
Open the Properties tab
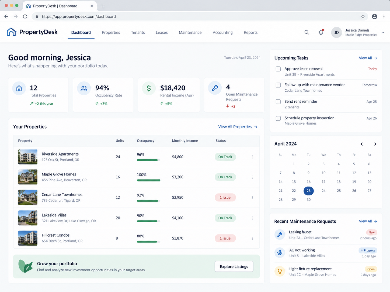pyautogui.click(x=111, y=33)
